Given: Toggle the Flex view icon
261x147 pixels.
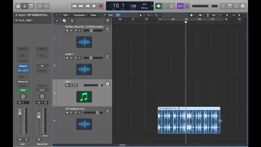Looking at the screenshot, I should point(111,15).
